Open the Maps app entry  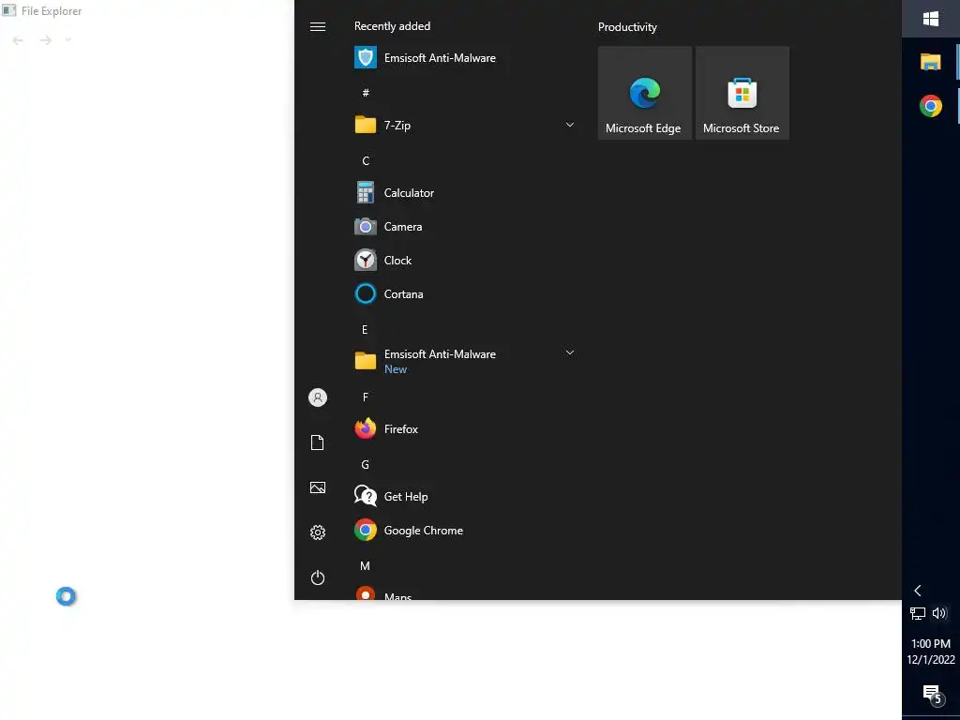466,592
